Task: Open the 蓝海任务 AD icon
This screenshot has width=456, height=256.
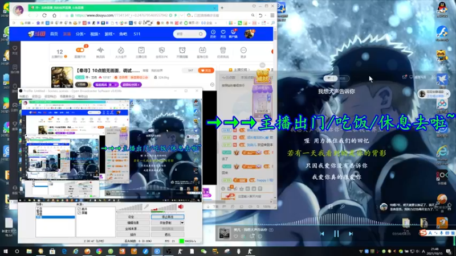Action: 202,50
